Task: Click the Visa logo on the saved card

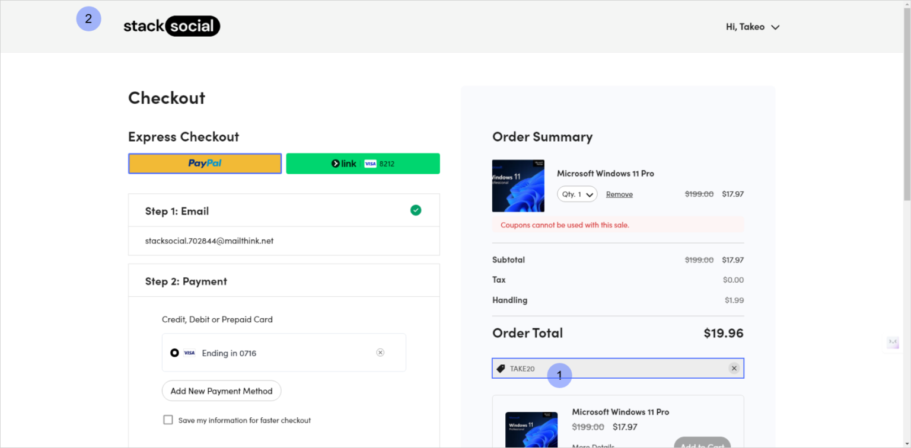Action: coord(189,352)
